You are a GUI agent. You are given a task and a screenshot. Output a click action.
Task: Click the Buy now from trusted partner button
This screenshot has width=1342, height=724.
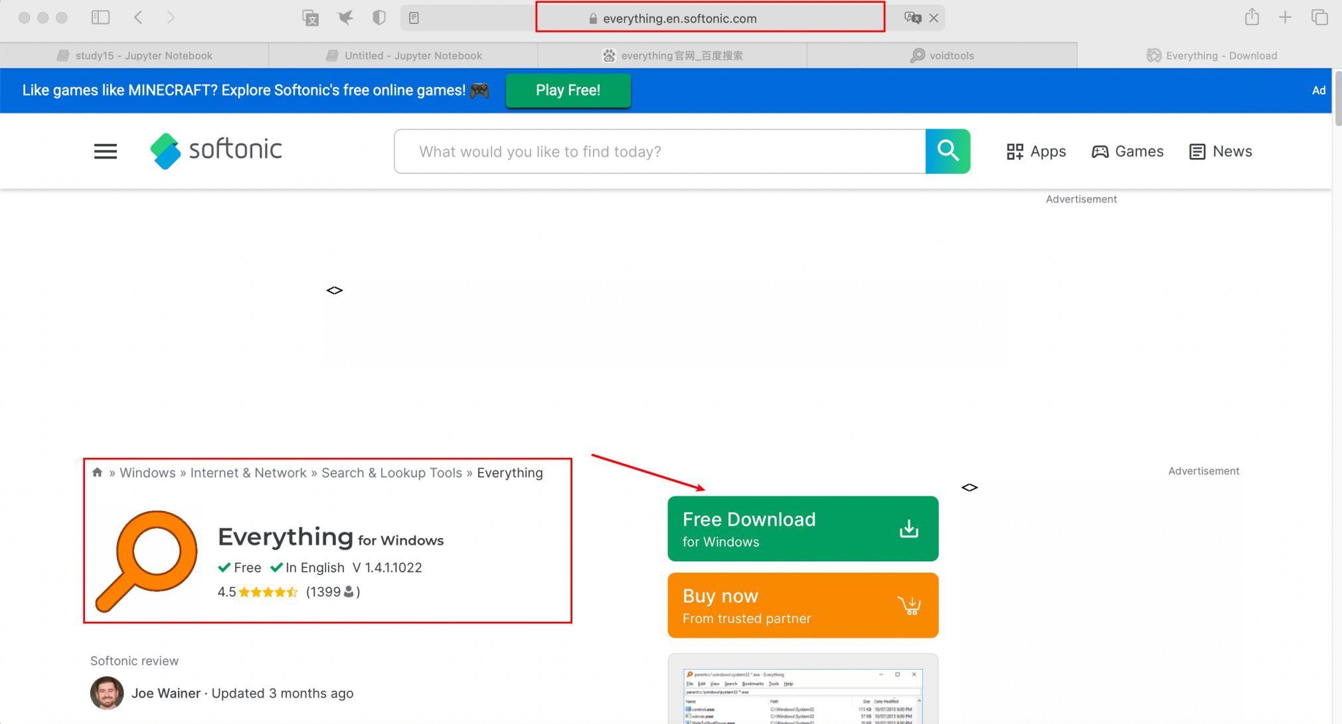[803, 605]
